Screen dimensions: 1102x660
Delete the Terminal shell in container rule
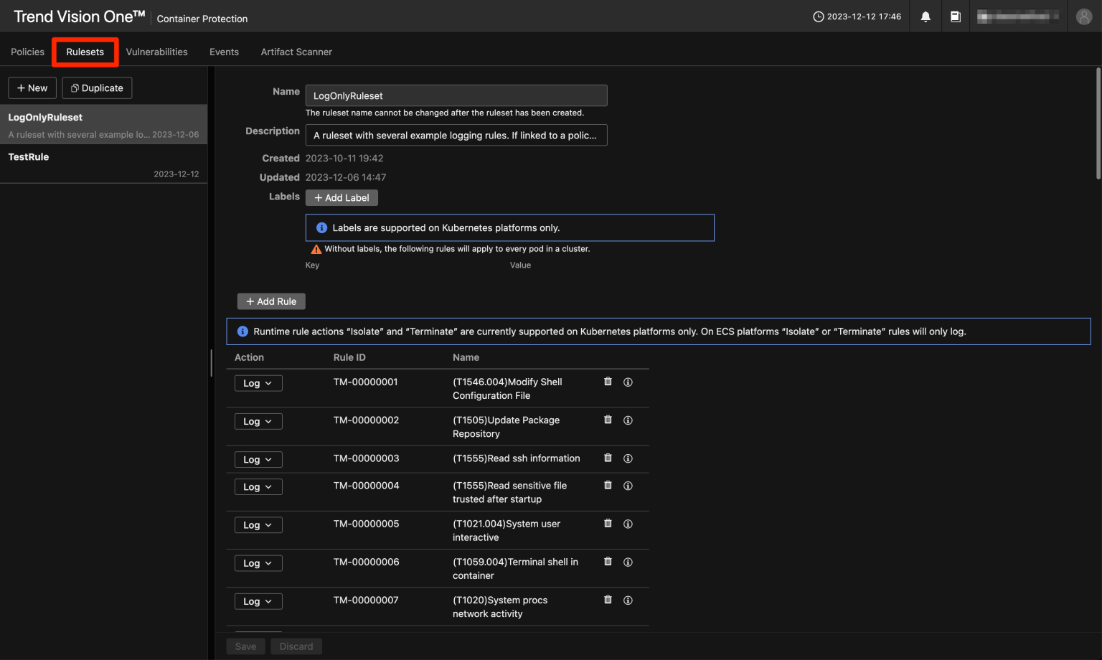(x=608, y=562)
